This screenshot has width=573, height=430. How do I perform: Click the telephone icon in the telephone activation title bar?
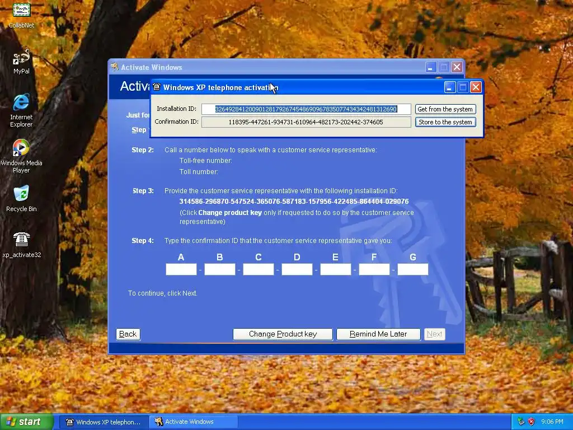[157, 87]
